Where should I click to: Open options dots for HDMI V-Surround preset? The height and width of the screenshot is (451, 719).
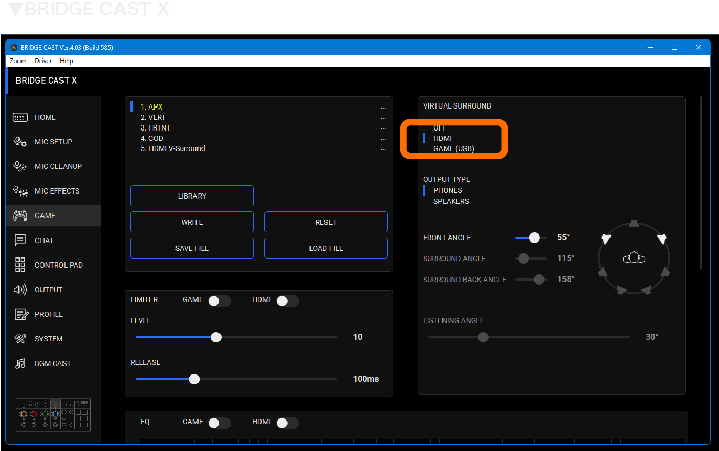pyautogui.click(x=383, y=149)
